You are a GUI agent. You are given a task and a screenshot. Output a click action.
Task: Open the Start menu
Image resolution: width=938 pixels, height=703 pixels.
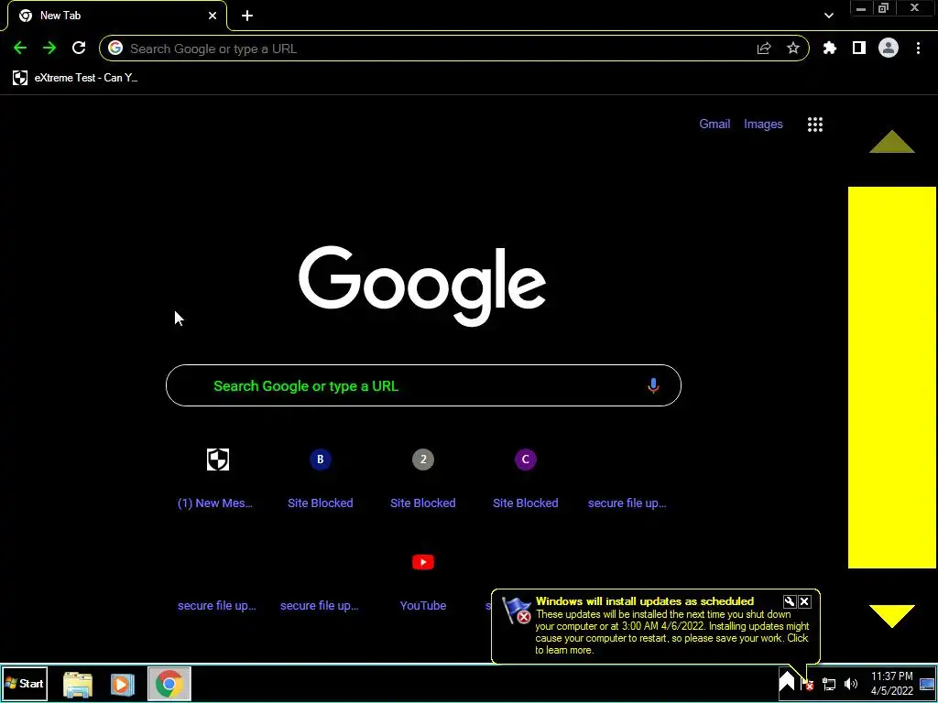[25, 683]
